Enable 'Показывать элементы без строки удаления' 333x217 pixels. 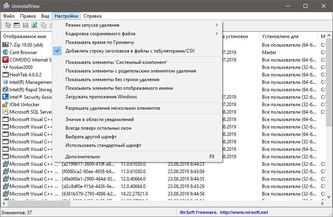(x=137, y=80)
